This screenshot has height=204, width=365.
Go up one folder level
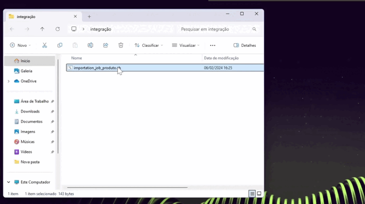coord(42,29)
